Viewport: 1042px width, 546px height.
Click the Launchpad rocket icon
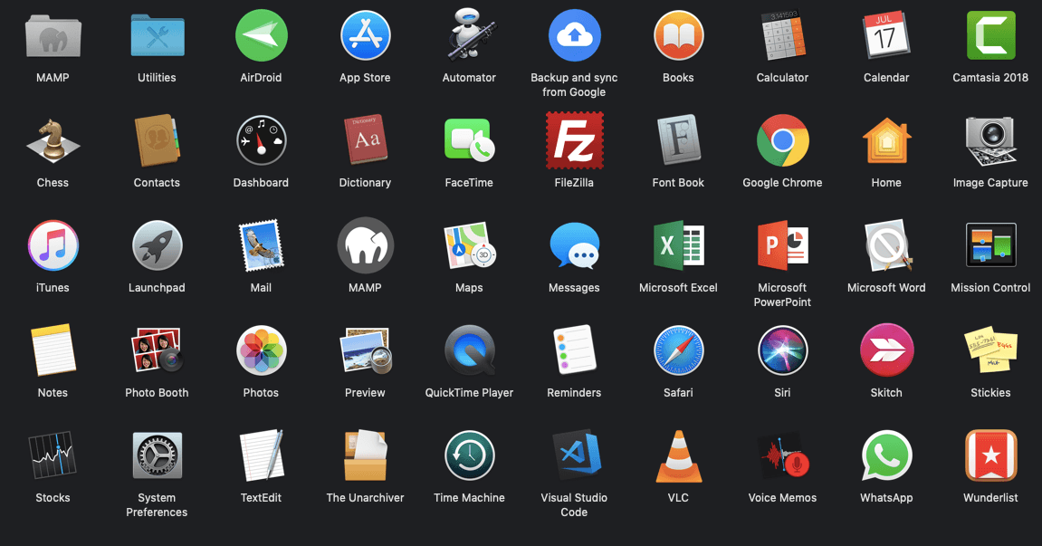[157, 245]
